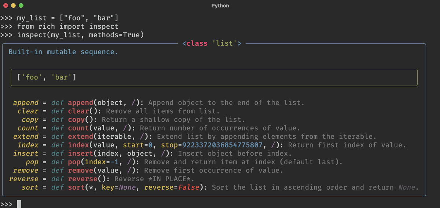The width and height of the screenshot is (440, 208).
Task: Click 'Append object to the end of the list.'
Action: [226, 103]
